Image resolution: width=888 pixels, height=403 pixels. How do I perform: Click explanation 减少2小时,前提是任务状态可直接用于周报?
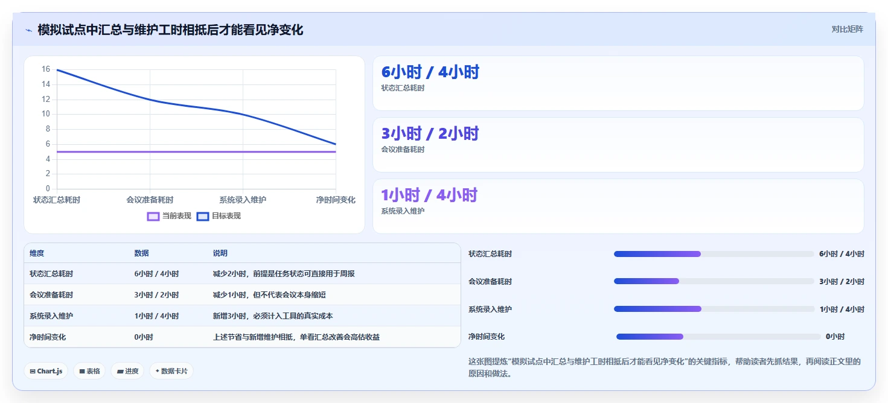pyautogui.click(x=284, y=274)
